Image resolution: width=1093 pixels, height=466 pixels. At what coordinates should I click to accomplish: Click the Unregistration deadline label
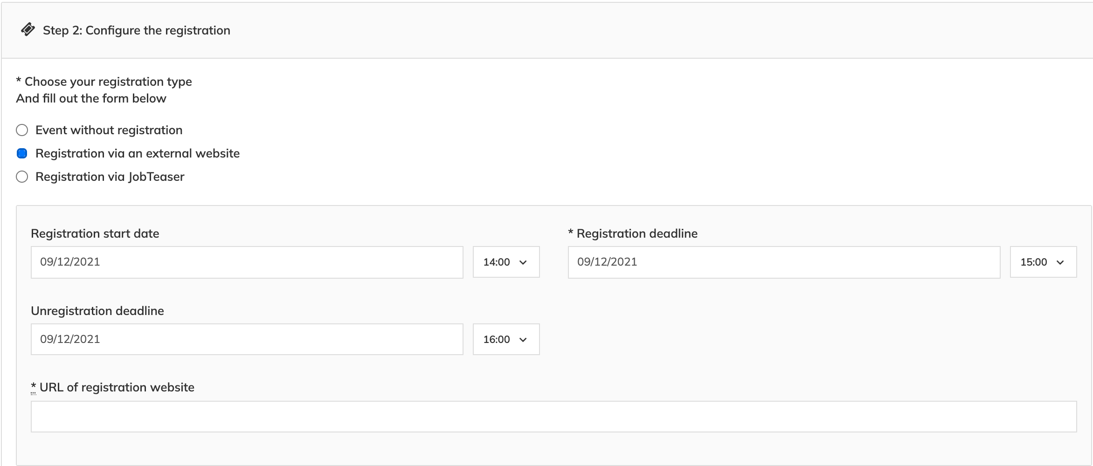97,311
